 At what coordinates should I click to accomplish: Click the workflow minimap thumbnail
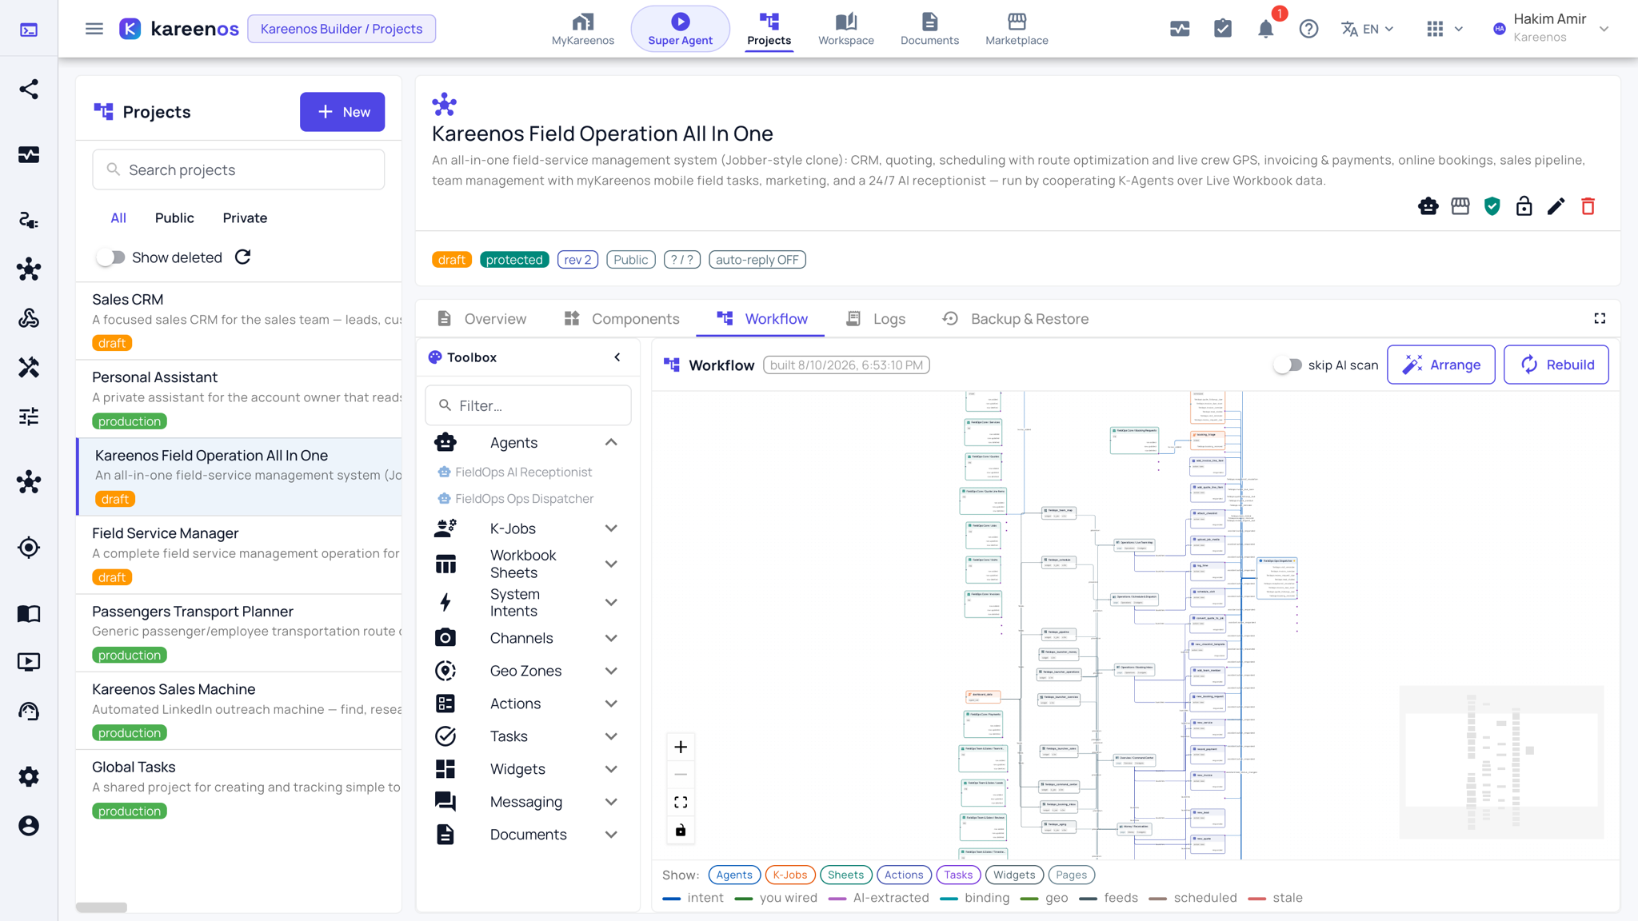point(1501,762)
